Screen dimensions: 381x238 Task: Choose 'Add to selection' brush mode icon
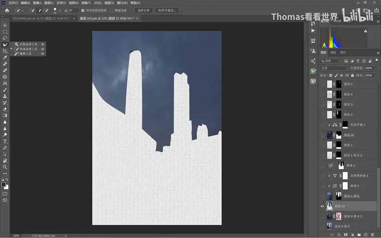pyautogui.click(x=39, y=10)
